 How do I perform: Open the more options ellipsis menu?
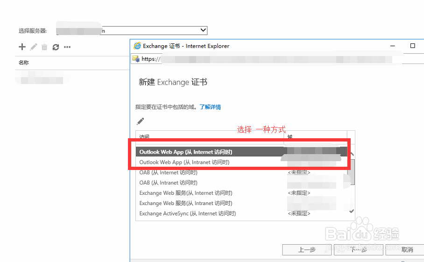pos(67,47)
